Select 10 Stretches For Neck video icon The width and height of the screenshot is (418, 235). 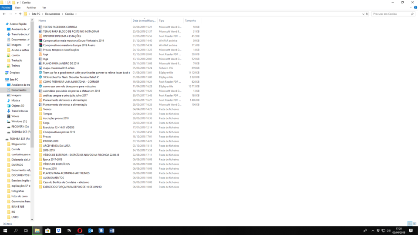coord(40,77)
